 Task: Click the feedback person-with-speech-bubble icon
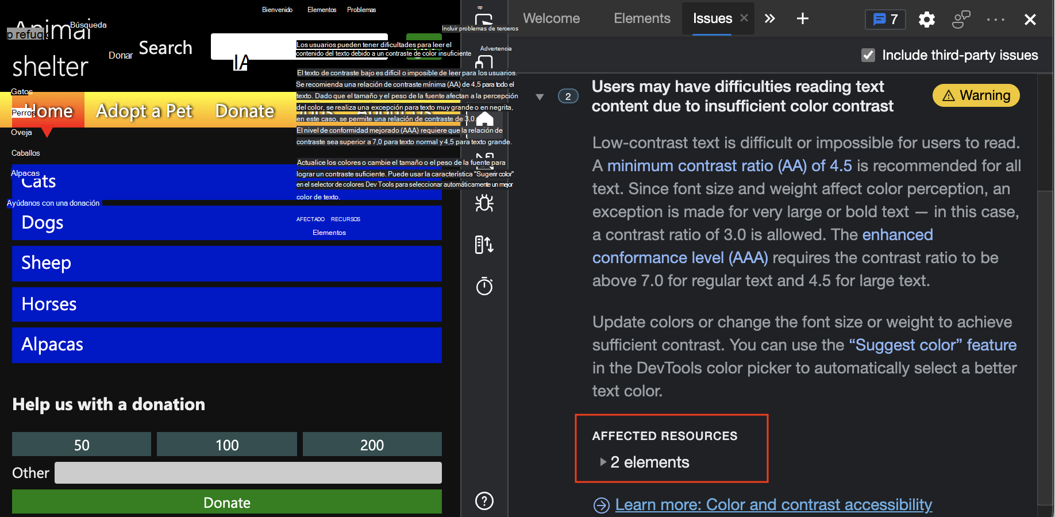pos(961,19)
